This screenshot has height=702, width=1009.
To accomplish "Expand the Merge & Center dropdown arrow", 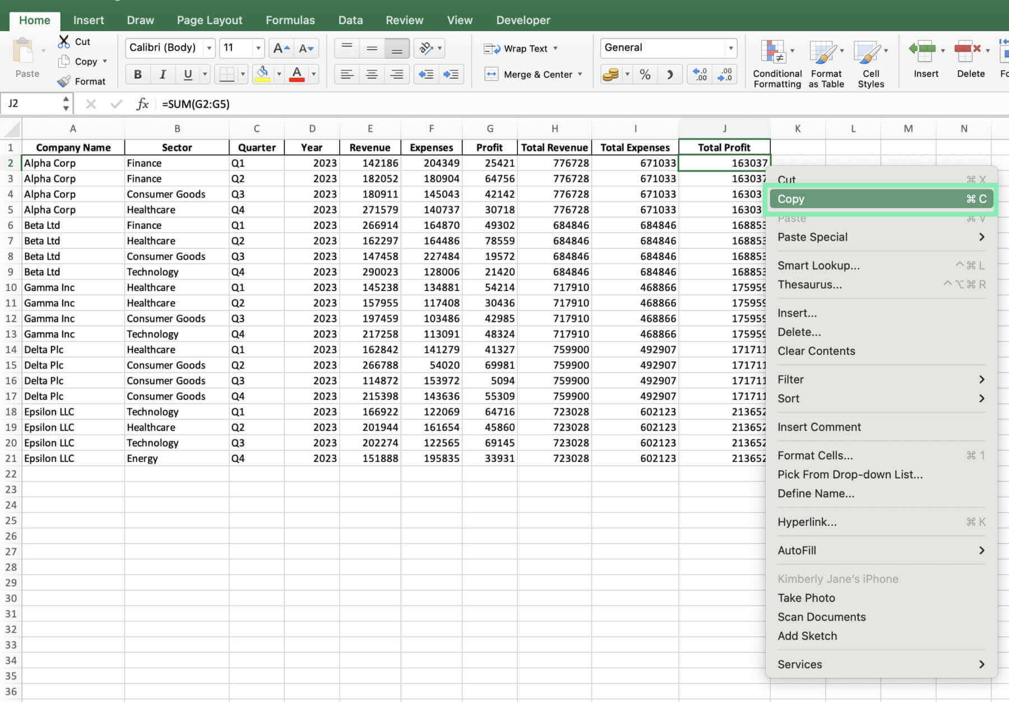I will 580,74.
